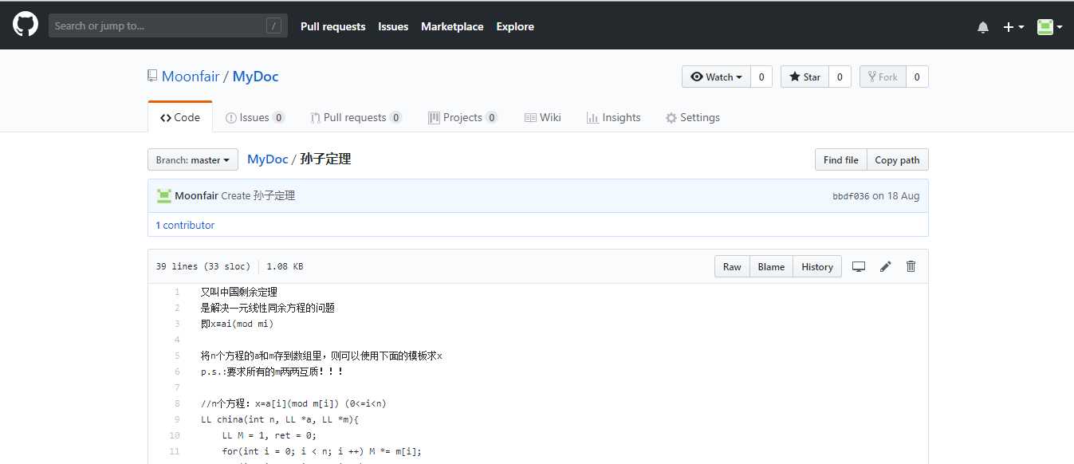Select the Code tab
Screen dimensions: 1074x464
tap(180, 117)
